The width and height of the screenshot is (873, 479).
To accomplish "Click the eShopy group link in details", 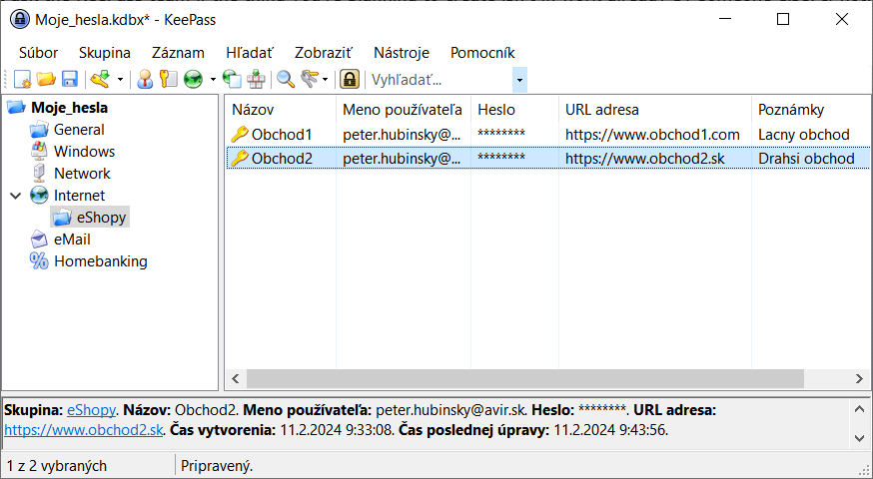I will point(91,410).
